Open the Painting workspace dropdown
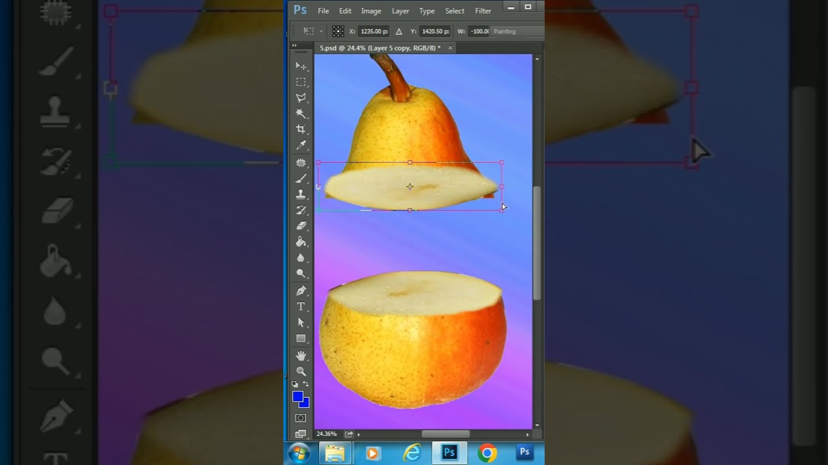 517,31
